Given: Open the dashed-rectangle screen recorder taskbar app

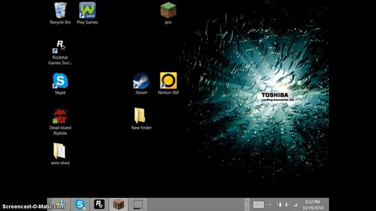Looking at the screenshot, I should [x=138, y=205].
